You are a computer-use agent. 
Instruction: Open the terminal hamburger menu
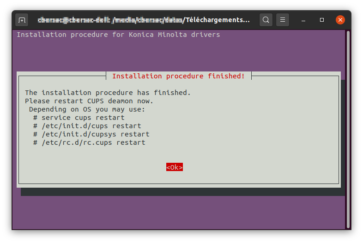tap(283, 20)
